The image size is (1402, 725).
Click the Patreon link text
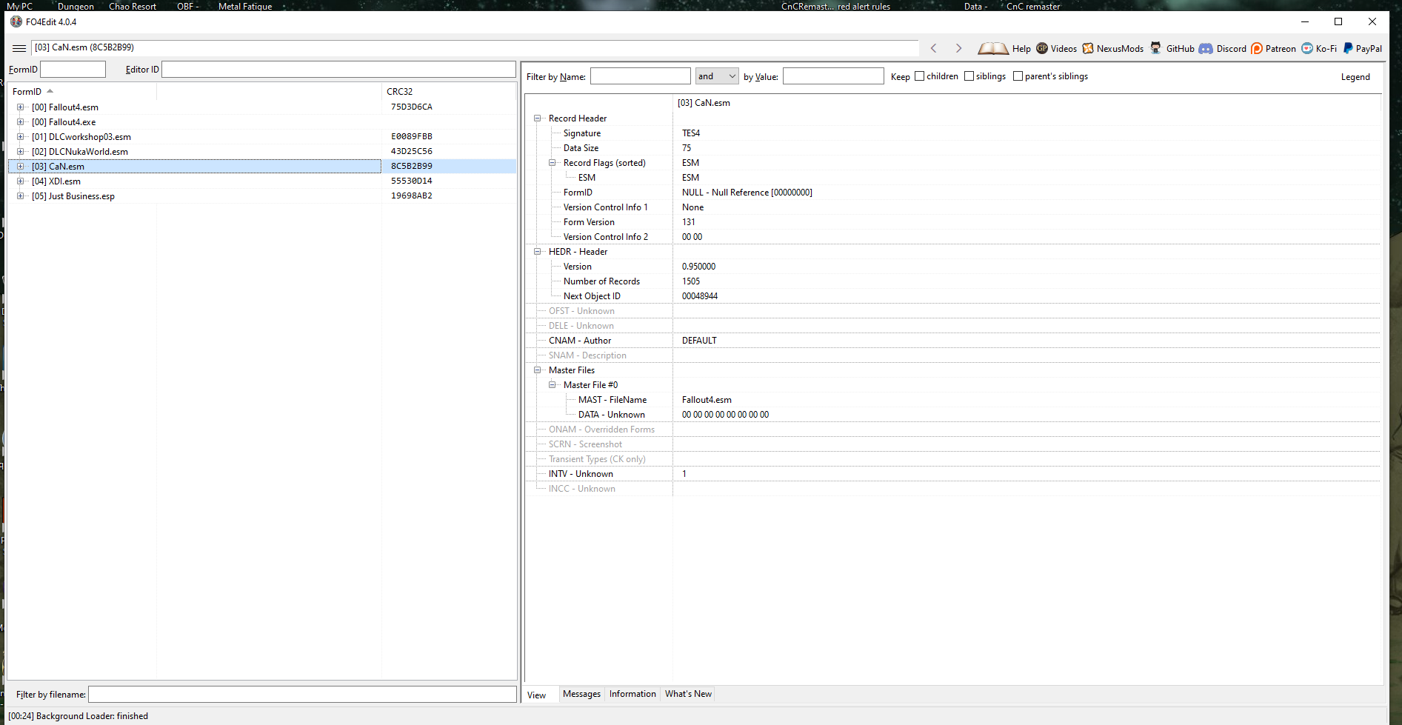1281,49
